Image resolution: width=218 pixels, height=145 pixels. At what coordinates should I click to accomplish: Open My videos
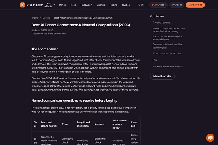click(177, 5)
